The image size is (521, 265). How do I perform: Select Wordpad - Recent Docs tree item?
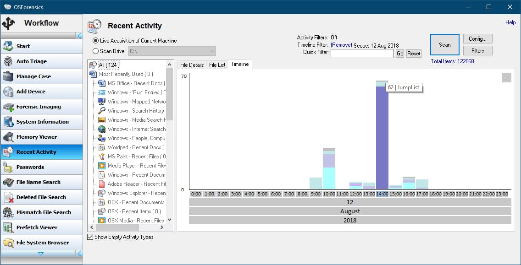point(136,147)
